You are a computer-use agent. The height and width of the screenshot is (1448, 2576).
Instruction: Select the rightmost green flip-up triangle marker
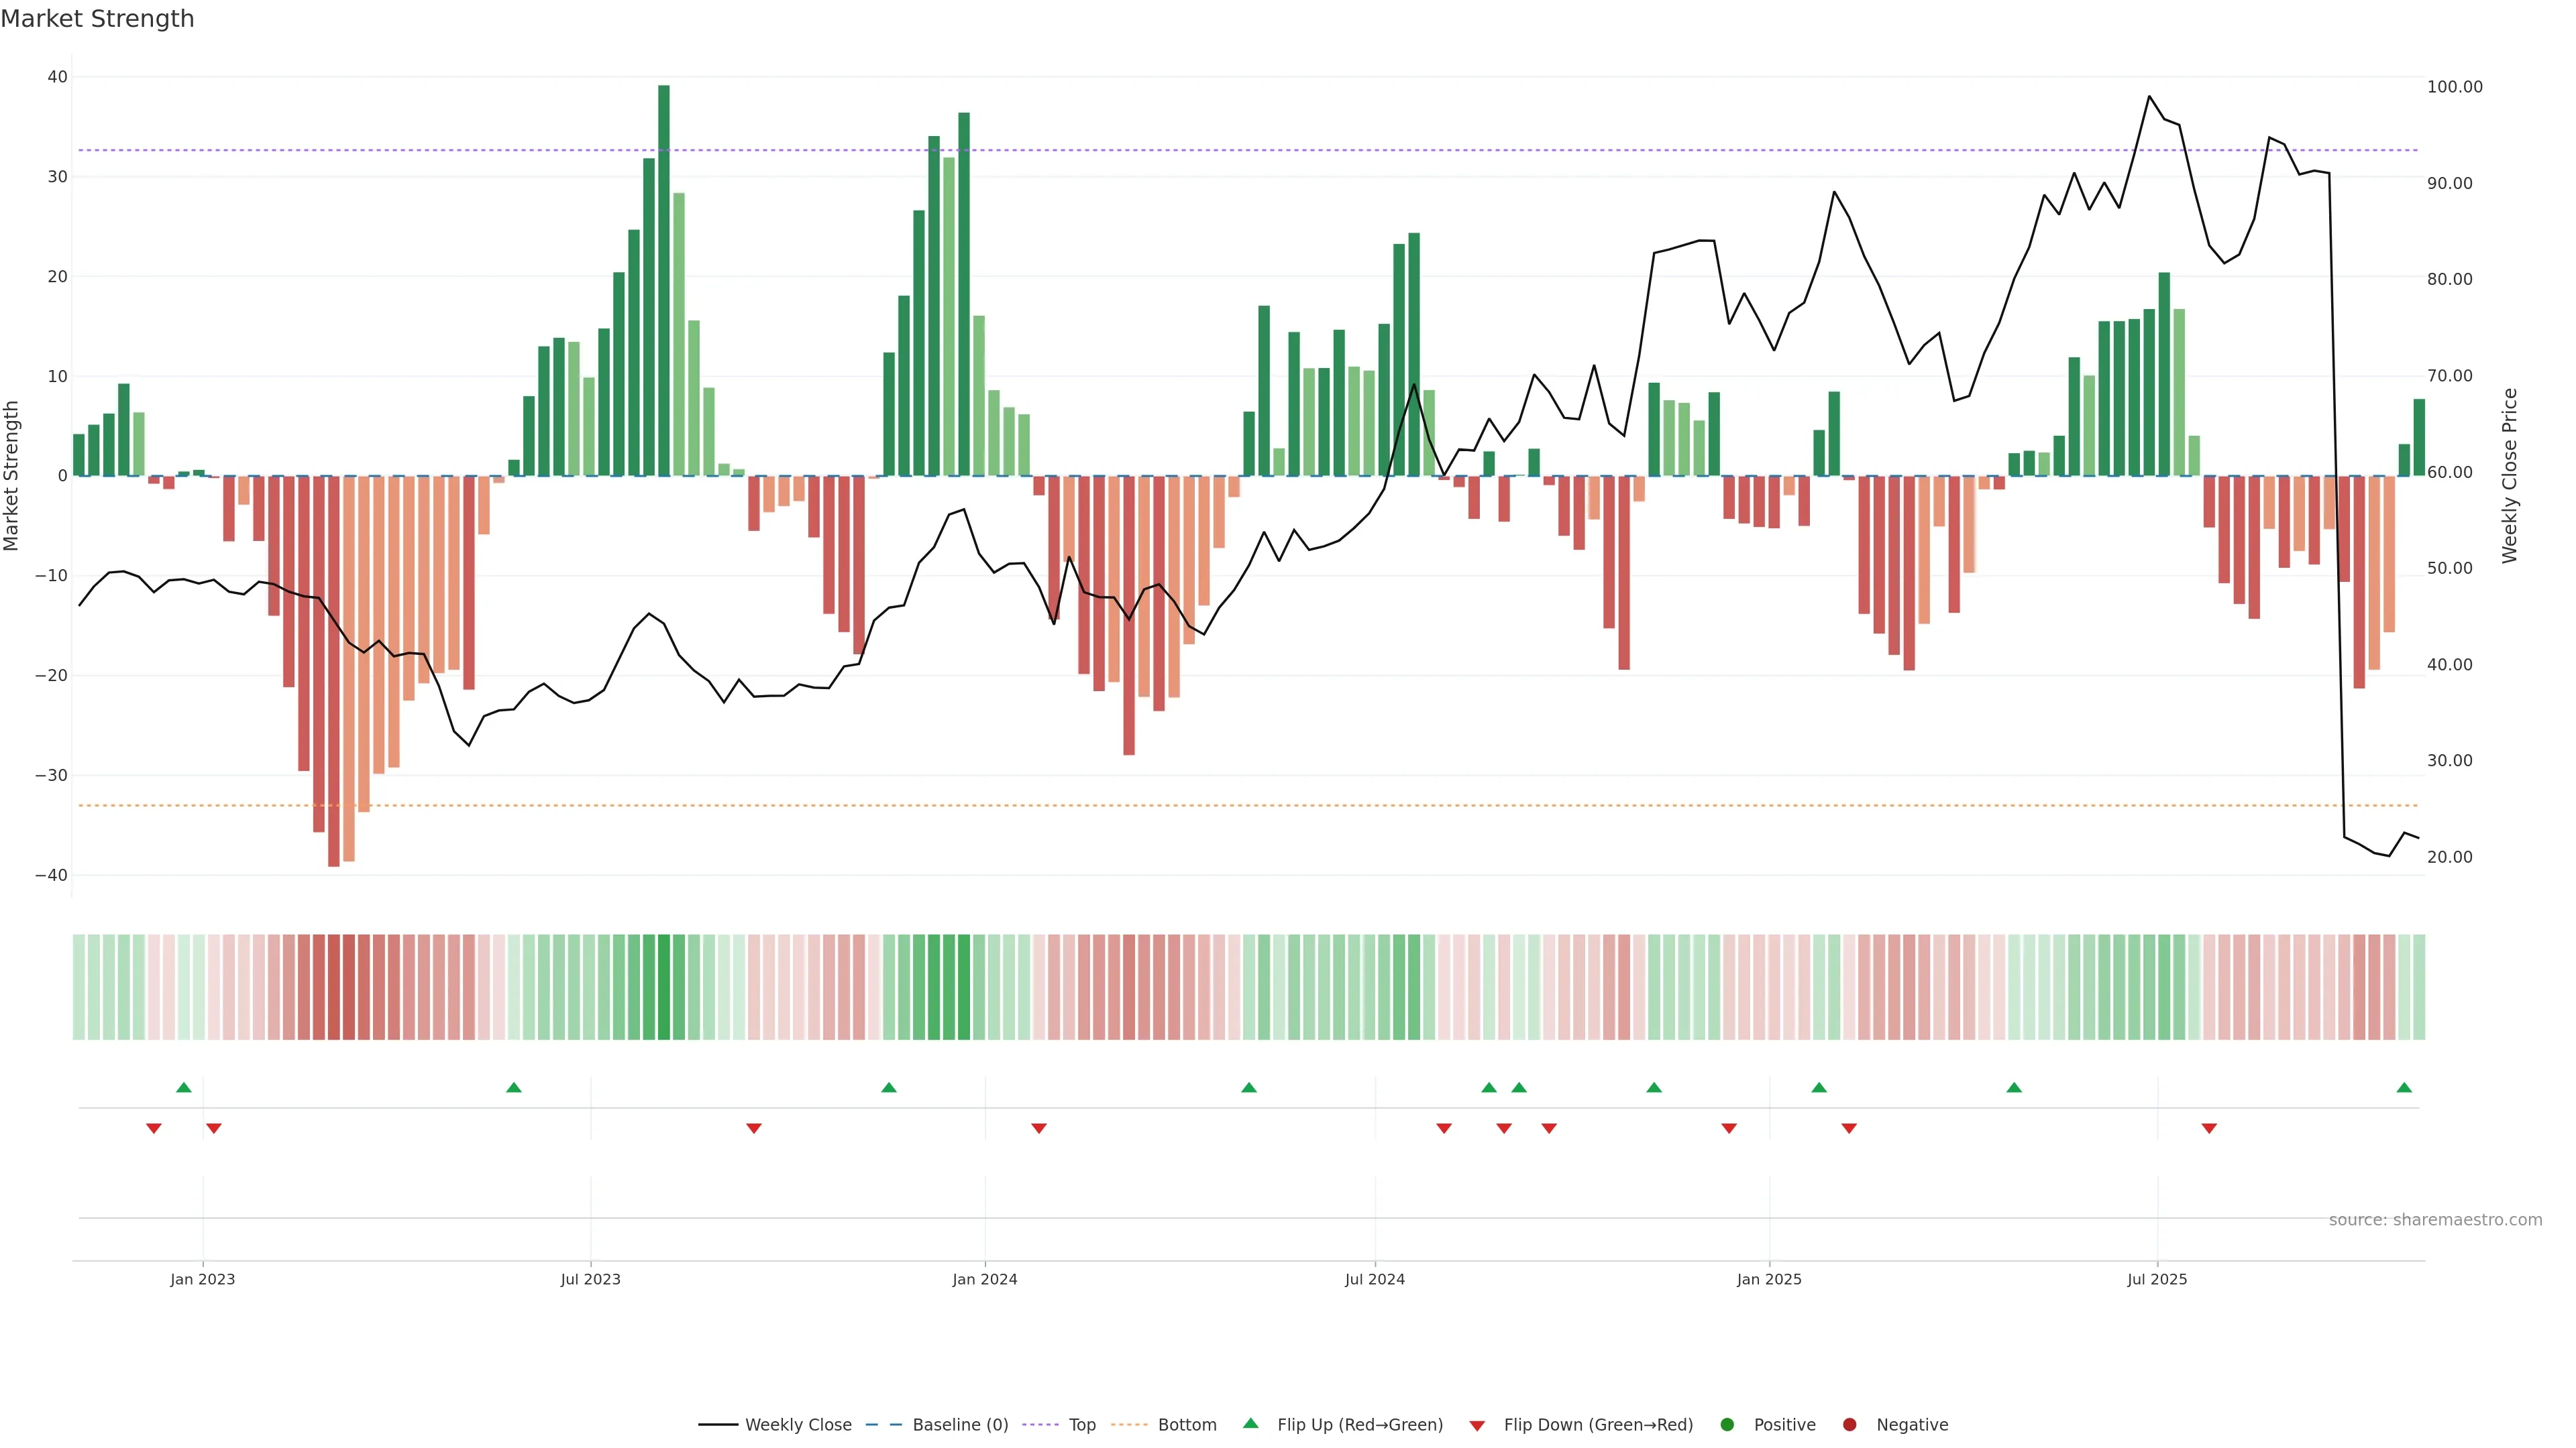pyautogui.click(x=2404, y=1087)
